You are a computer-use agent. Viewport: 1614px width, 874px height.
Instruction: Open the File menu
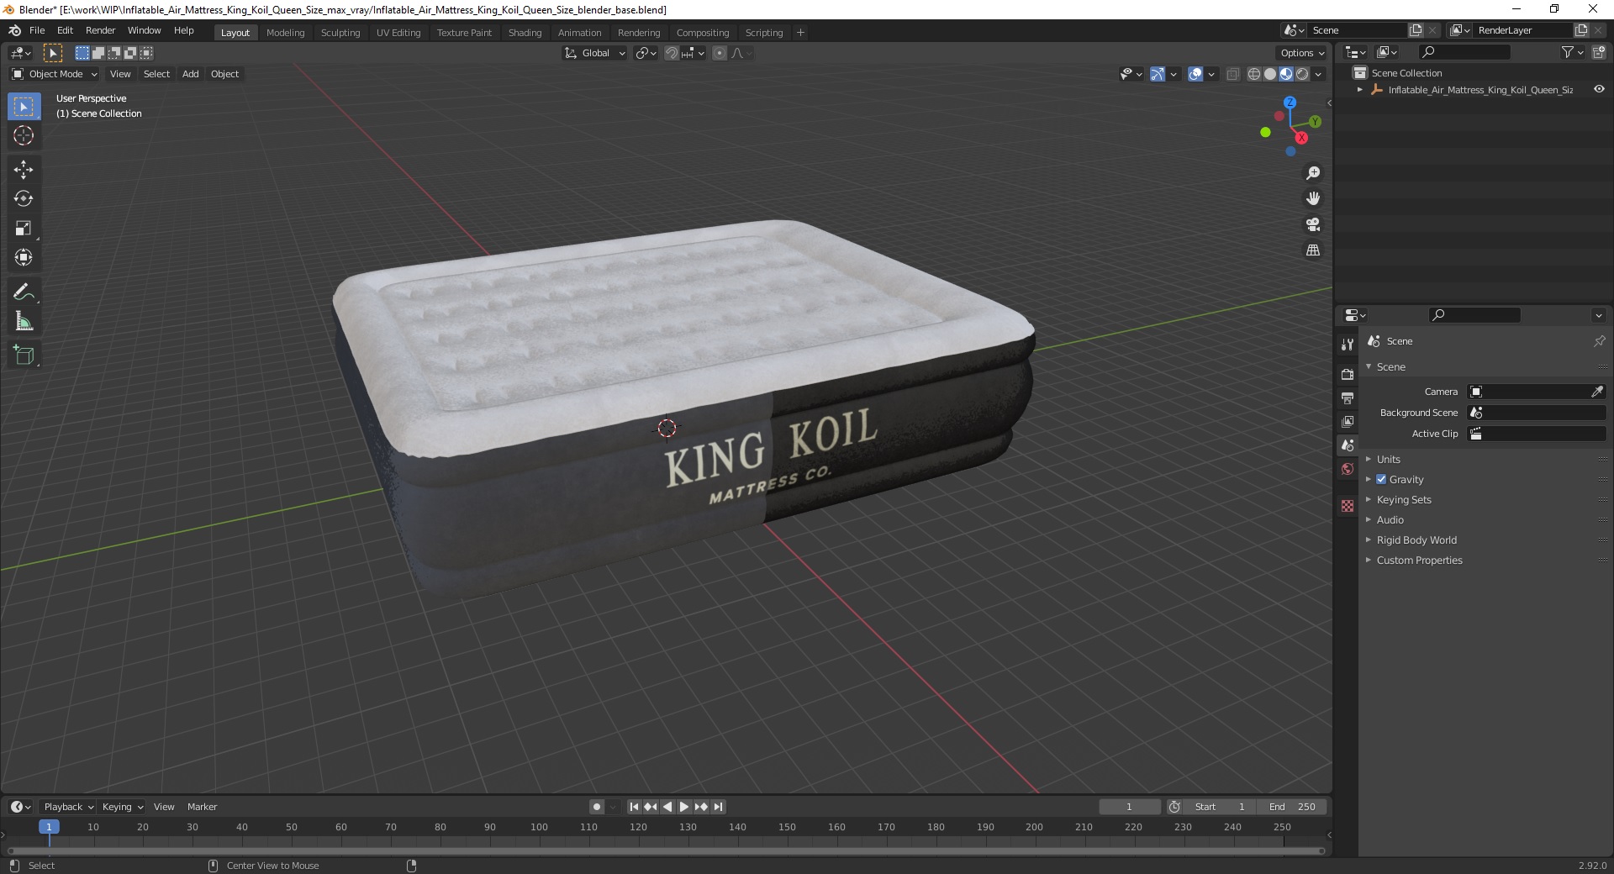point(37,30)
